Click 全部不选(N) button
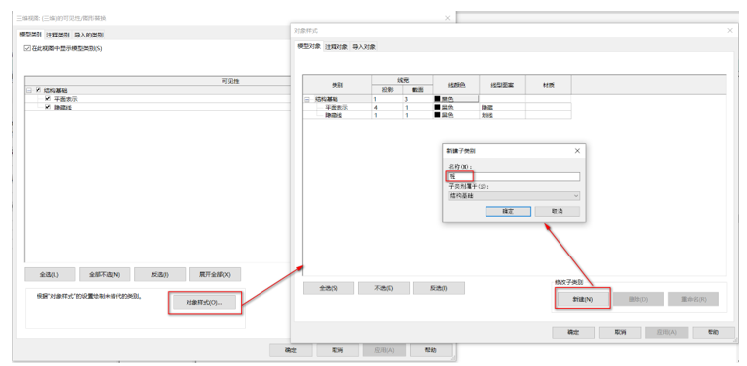Screen dimensions: 747x366 pos(105,274)
